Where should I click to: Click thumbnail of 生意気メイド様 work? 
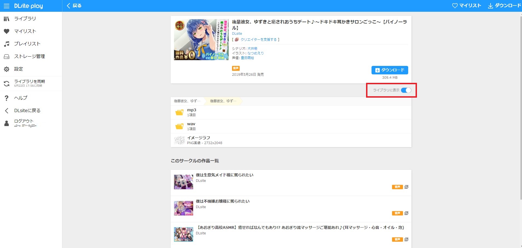click(184, 182)
